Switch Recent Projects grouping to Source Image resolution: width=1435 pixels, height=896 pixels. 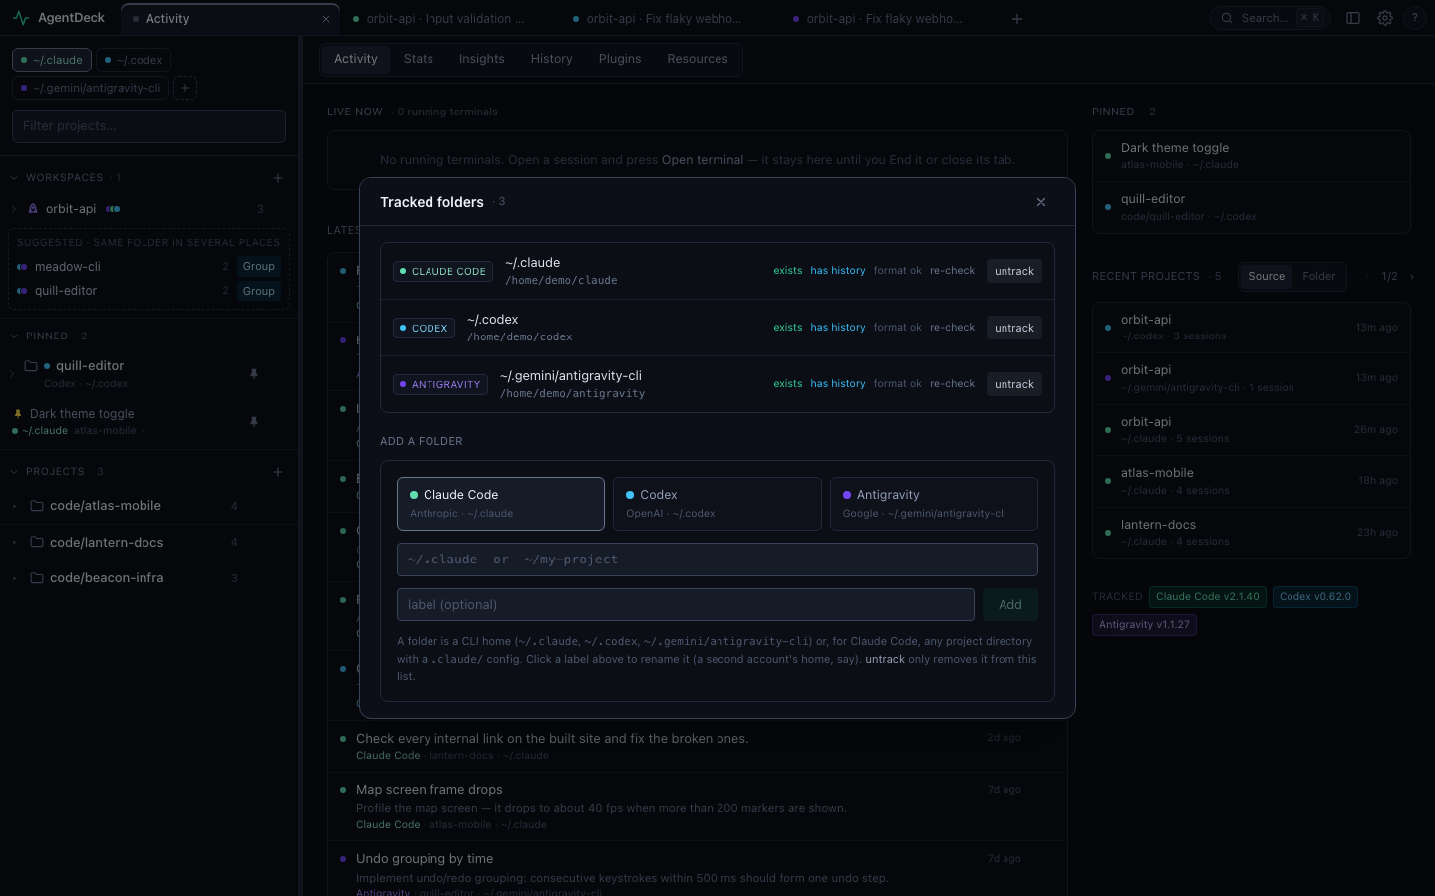[x=1267, y=277]
